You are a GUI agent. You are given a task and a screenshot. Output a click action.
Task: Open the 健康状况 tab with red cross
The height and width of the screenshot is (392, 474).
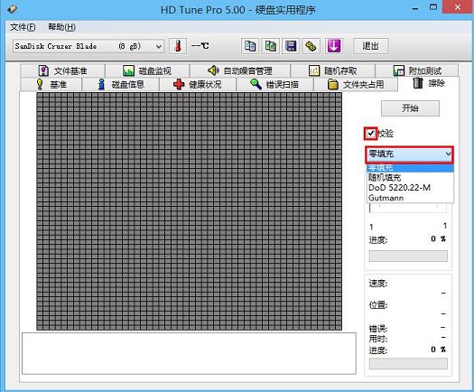coord(198,84)
